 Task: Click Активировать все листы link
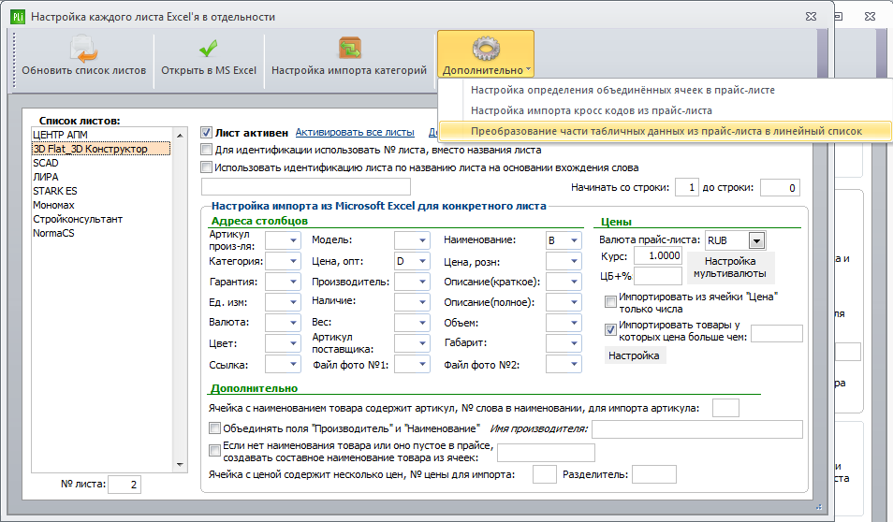pyautogui.click(x=355, y=132)
